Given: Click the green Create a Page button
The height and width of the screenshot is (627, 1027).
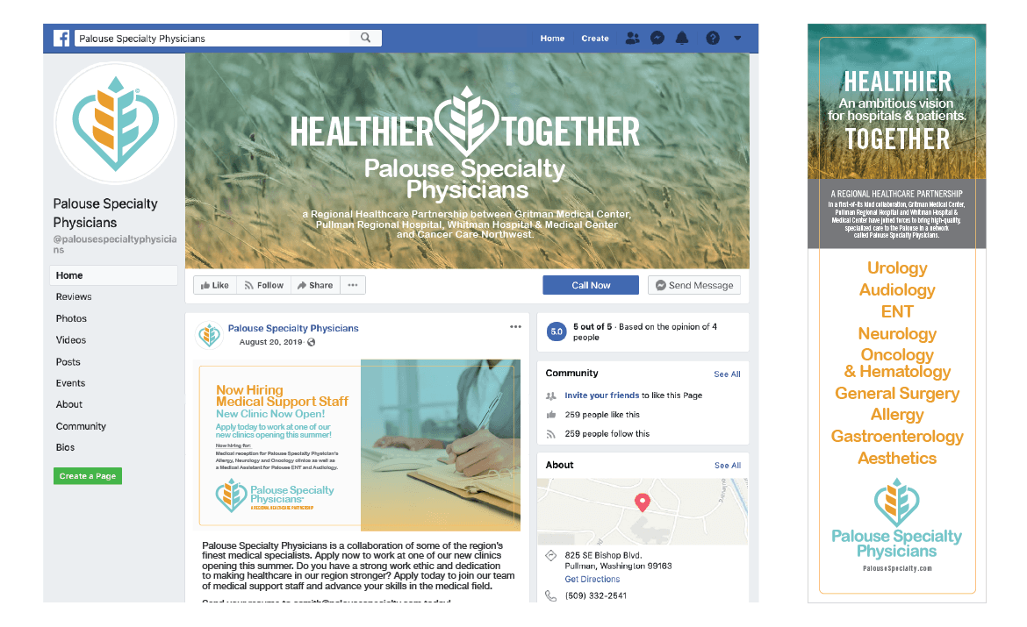Looking at the screenshot, I should tap(87, 476).
